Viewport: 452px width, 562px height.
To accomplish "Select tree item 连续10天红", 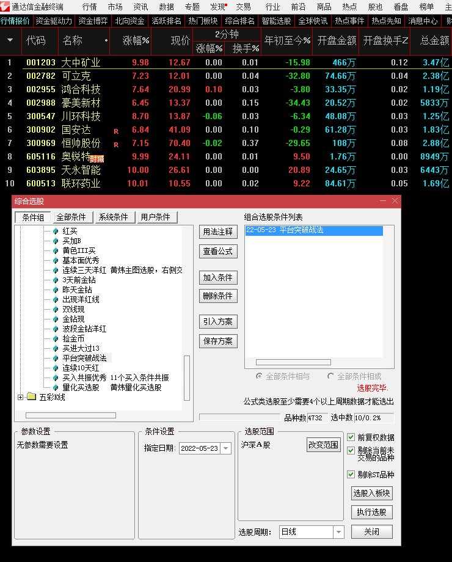I will (x=81, y=368).
